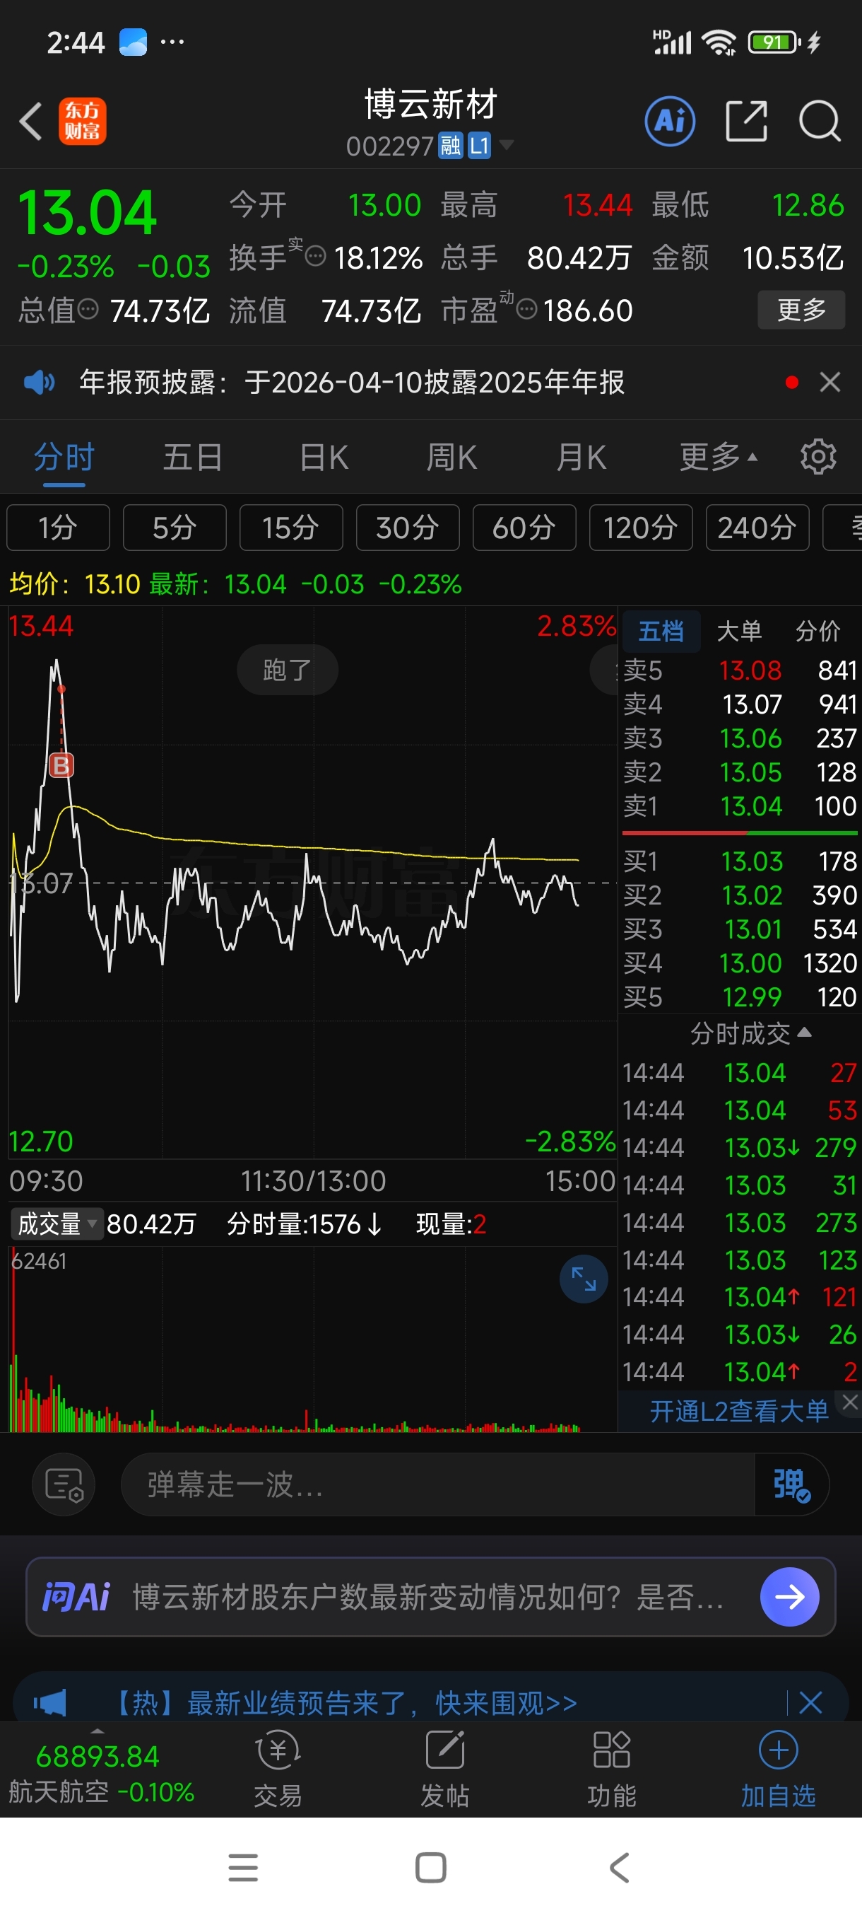Close the 年报预披露 notice
862x1918 pixels.
(x=830, y=382)
